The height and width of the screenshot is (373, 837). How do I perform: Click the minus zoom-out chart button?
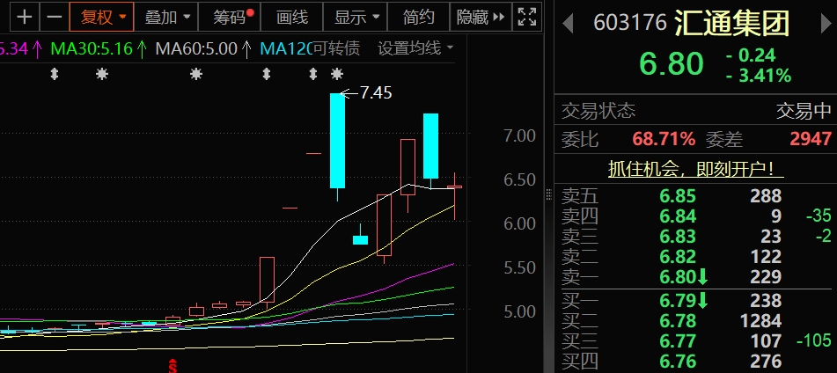pyautogui.click(x=55, y=16)
